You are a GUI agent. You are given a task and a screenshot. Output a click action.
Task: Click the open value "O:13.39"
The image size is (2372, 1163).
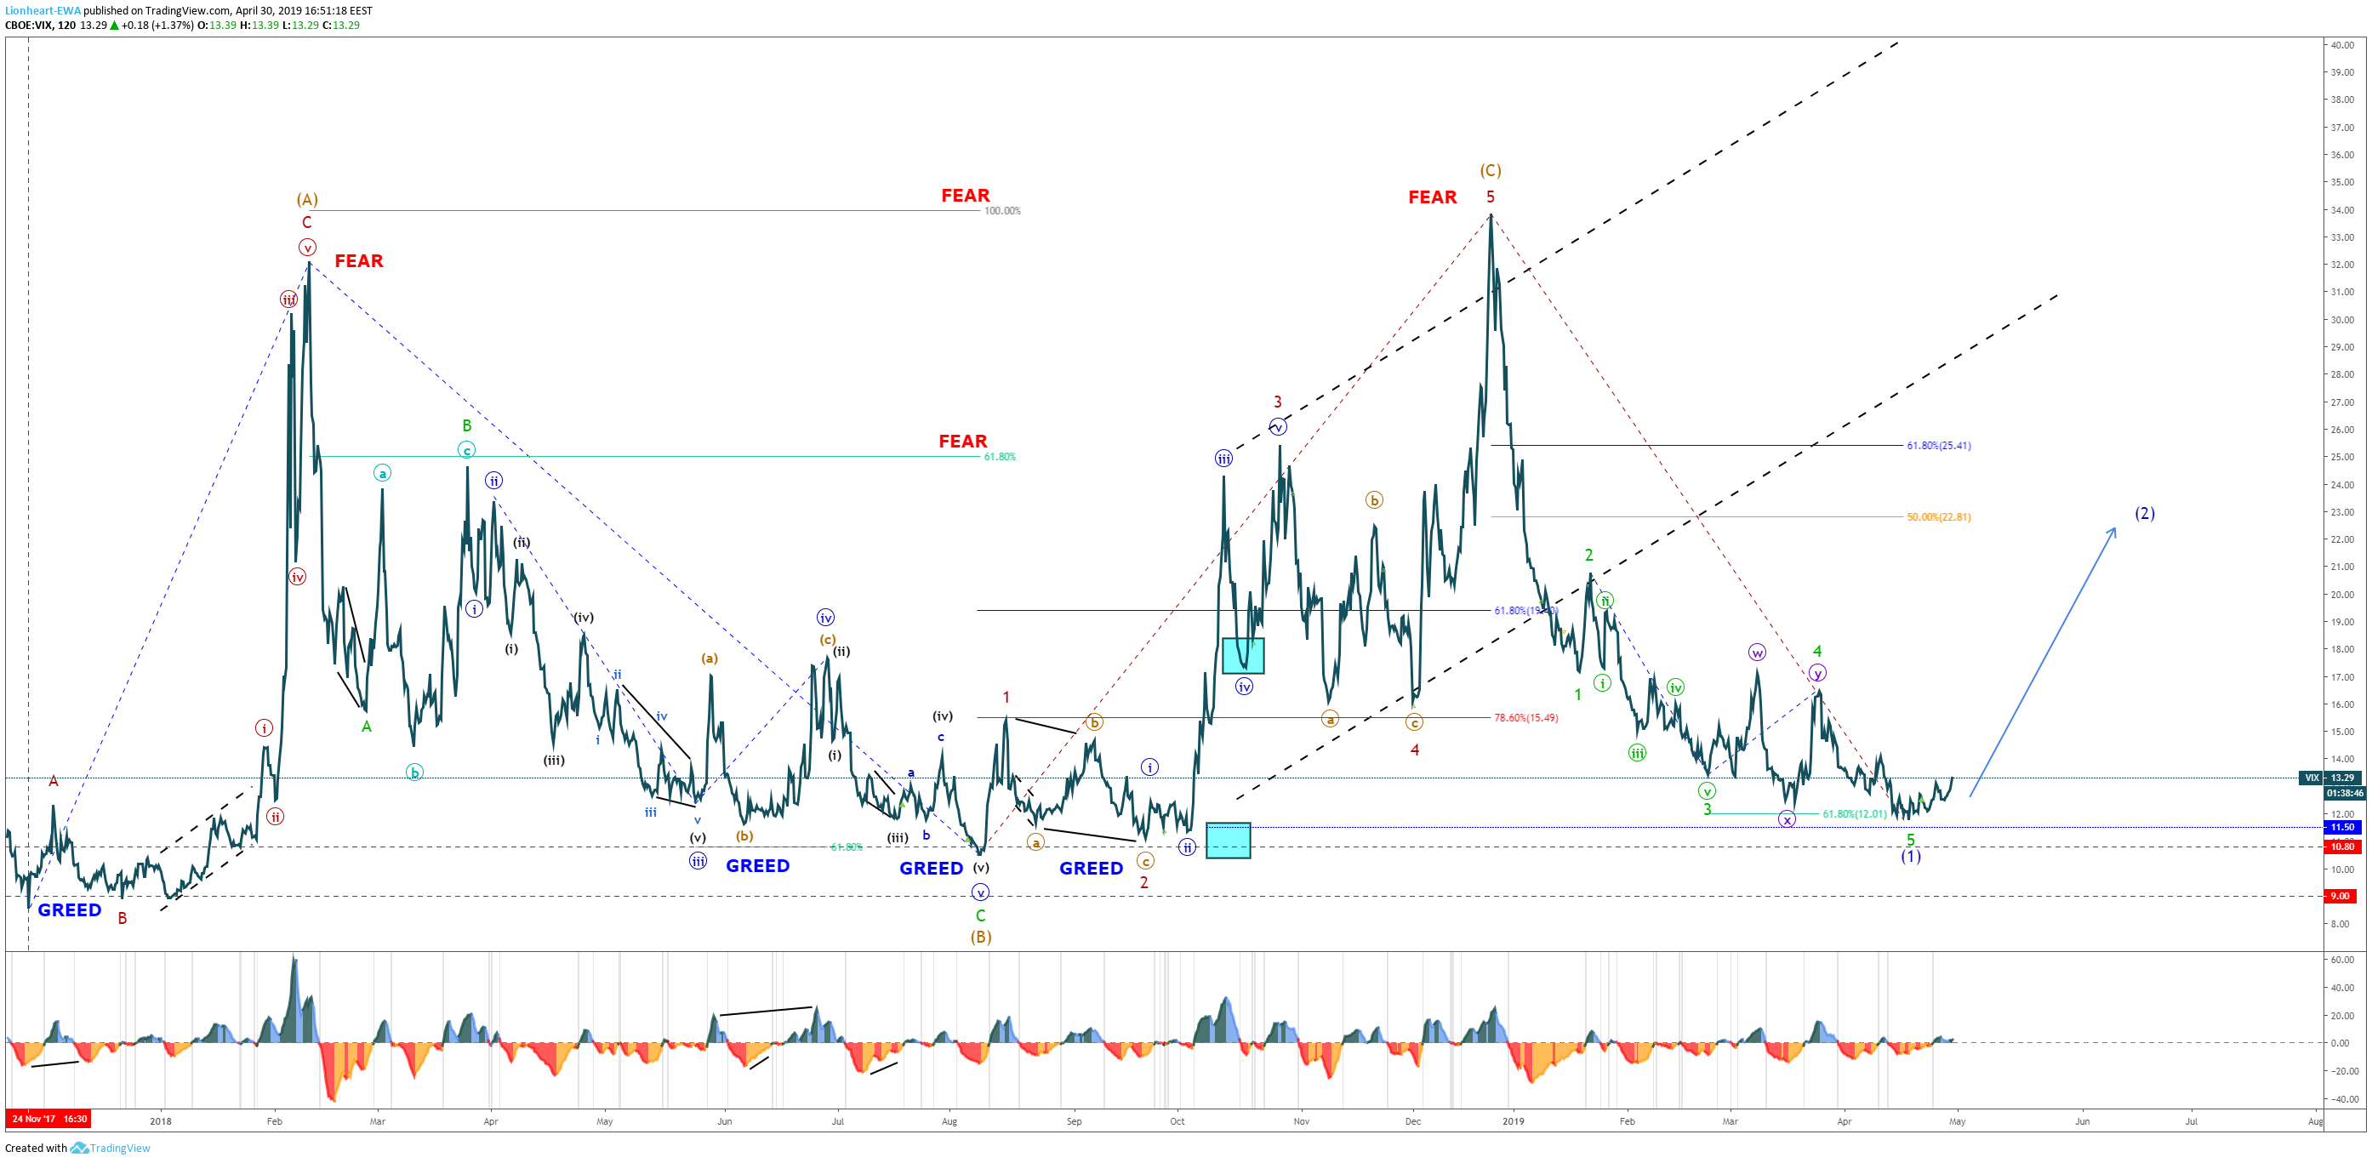point(217,25)
